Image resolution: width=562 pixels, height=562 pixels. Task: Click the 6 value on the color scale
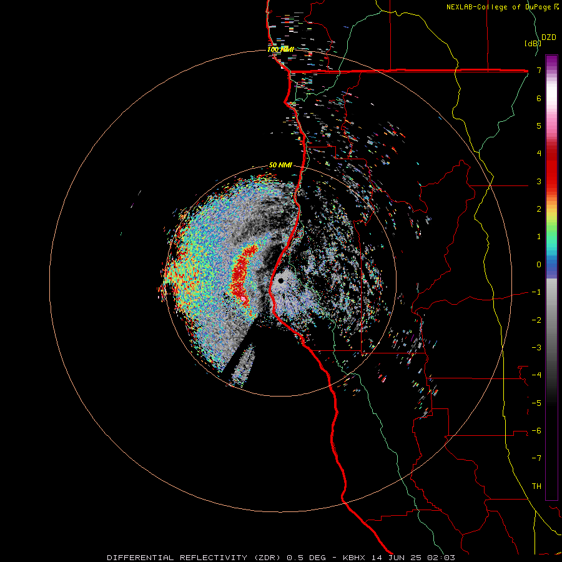539,98
